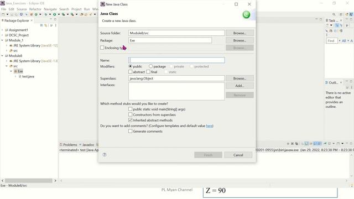Screen dimensions: 354x199
Task: Switch to the Java perspective icon
Action: [x=351, y=14]
